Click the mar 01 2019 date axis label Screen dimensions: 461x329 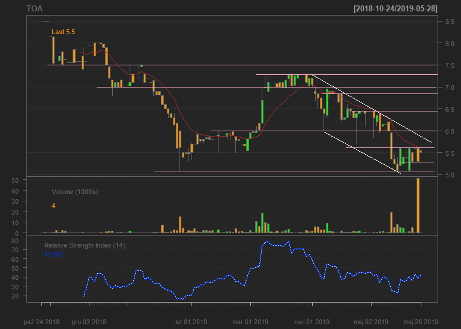[x=250, y=322]
